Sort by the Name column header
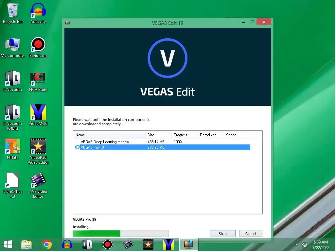The width and height of the screenshot is (335, 251). (109, 135)
